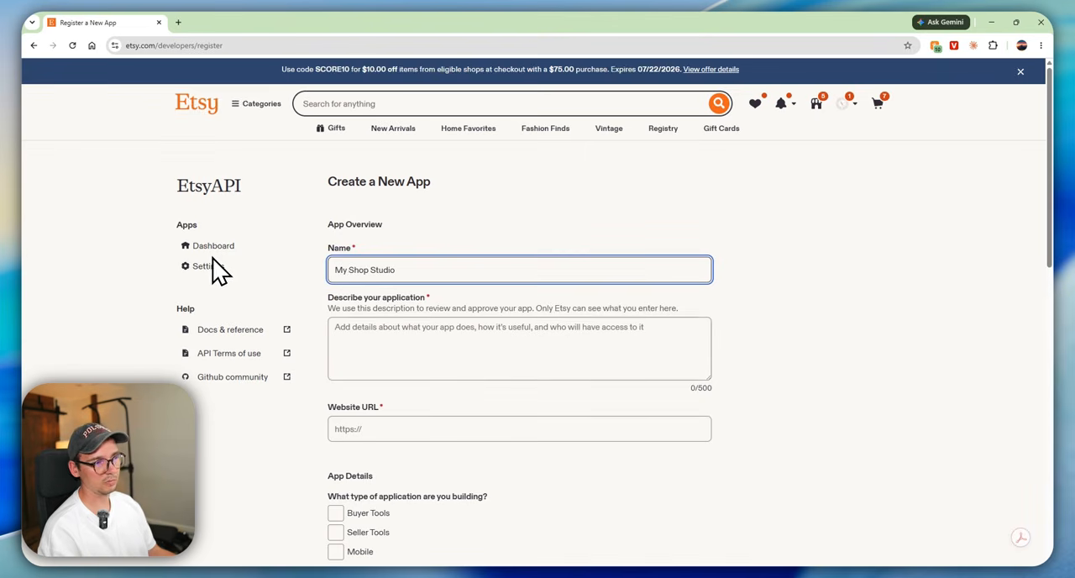Click the browser home button
Screen dimensions: 1075x578
(x=92, y=45)
